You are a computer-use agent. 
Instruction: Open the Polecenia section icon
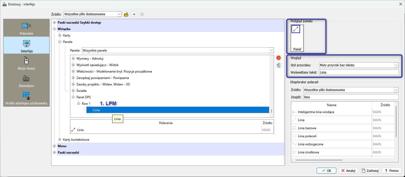click(x=26, y=26)
